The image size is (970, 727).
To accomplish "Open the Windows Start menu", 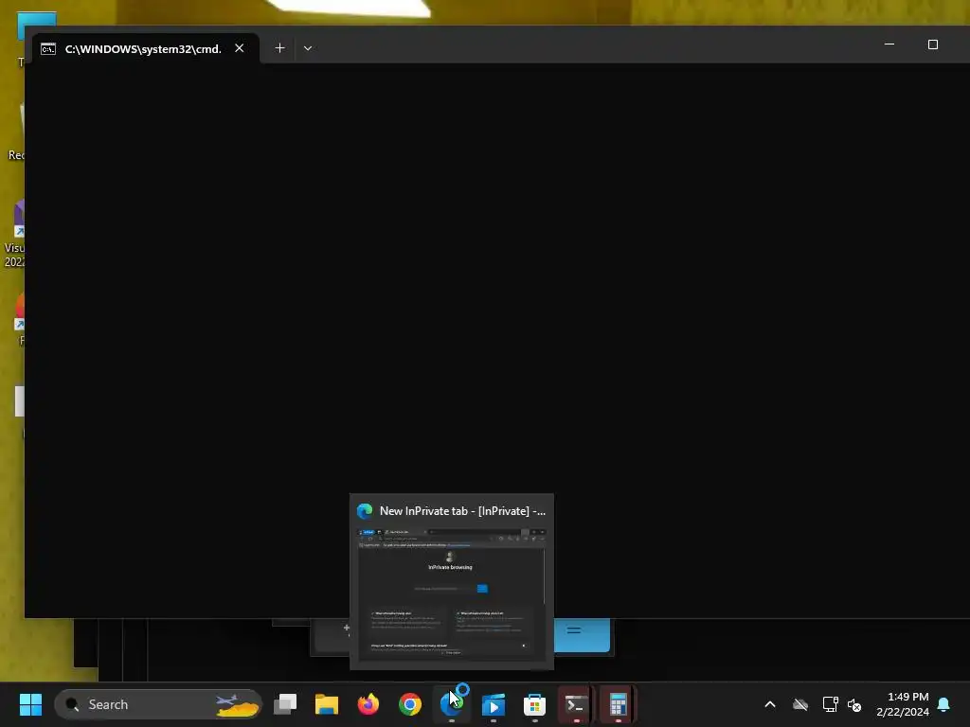I will click(30, 704).
